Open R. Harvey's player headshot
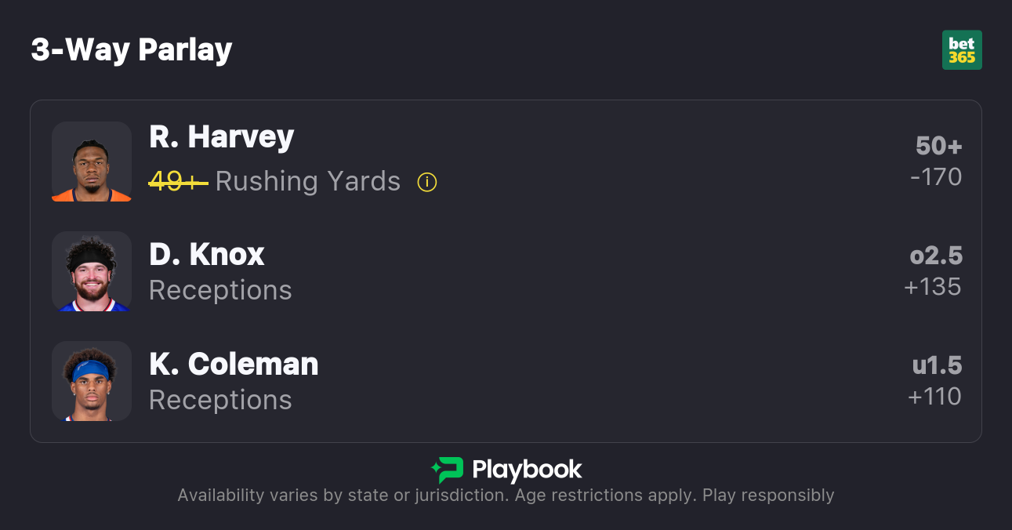 click(92, 162)
